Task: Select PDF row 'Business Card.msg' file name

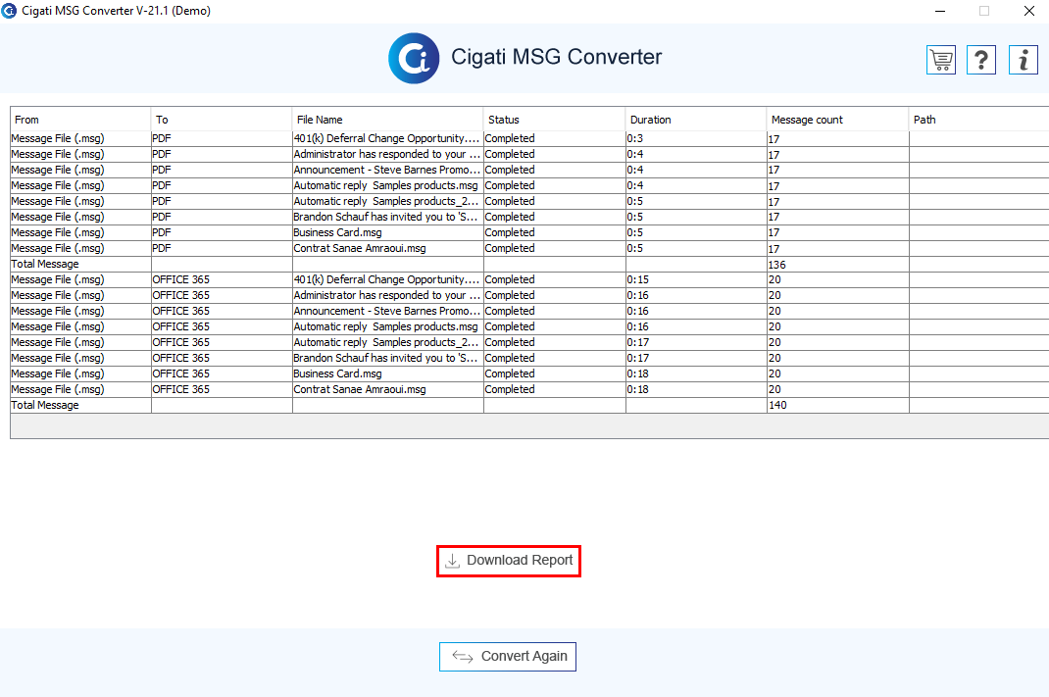Action: [x=387, y=232]
